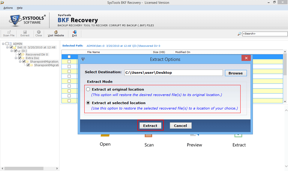The height and width of the screenshot is (171, 288).
Task: Toggle the Set::0 3/20/2010 checkbox
Action: click(x=11, y=47)
